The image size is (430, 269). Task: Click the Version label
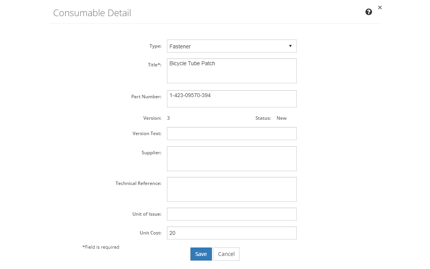pos(152,118)
